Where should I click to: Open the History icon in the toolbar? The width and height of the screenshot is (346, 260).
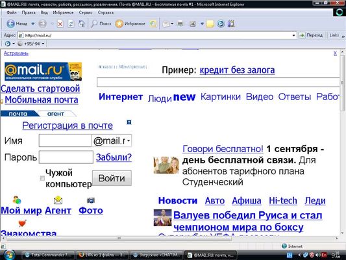point(153,23)
